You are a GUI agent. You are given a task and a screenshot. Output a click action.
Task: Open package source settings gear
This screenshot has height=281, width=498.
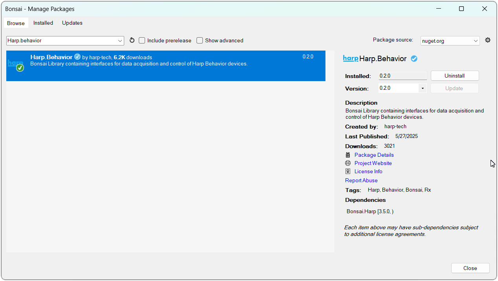[x=488, y=40]
